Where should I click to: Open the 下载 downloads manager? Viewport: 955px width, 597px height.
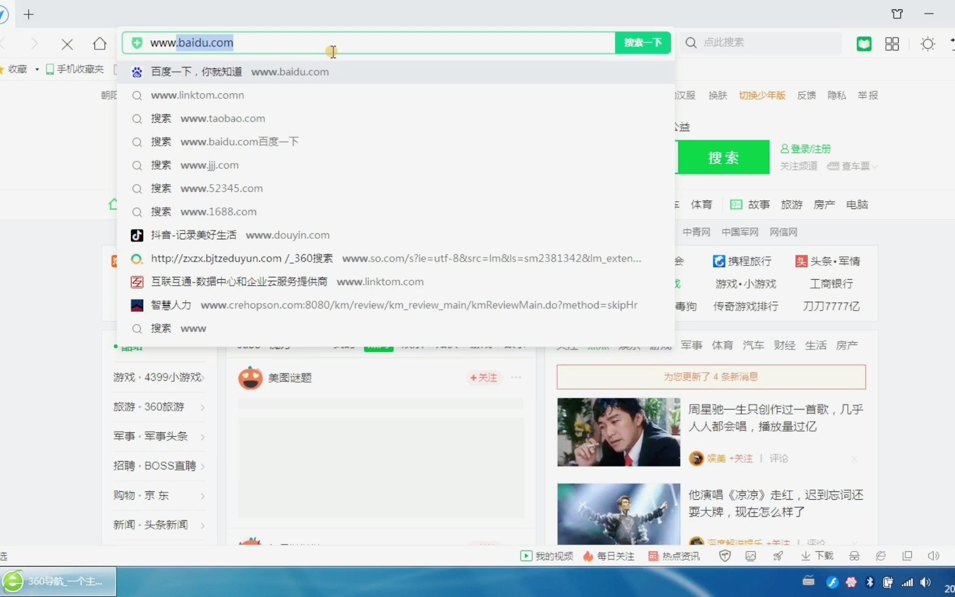tap(817, 556)
